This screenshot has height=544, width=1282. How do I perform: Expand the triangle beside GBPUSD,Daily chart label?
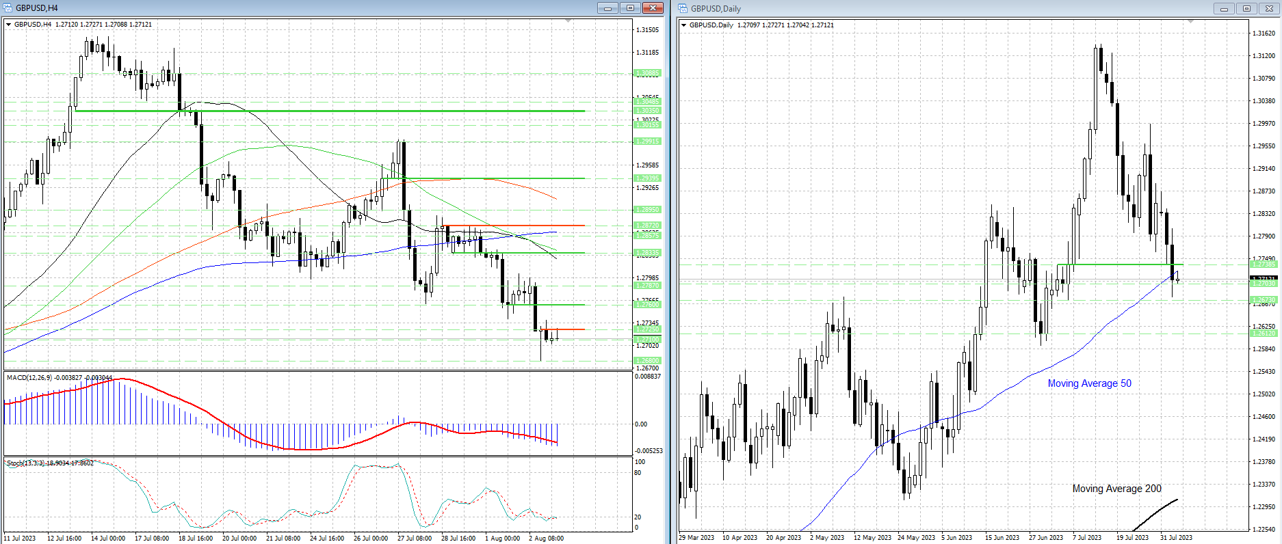684,25
